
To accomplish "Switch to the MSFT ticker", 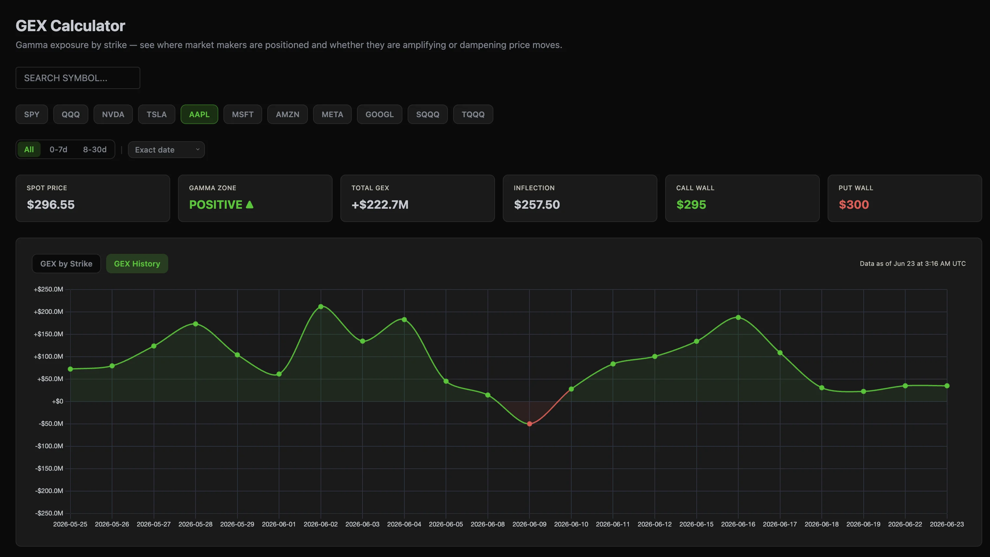I will click(x=243, y=115).
